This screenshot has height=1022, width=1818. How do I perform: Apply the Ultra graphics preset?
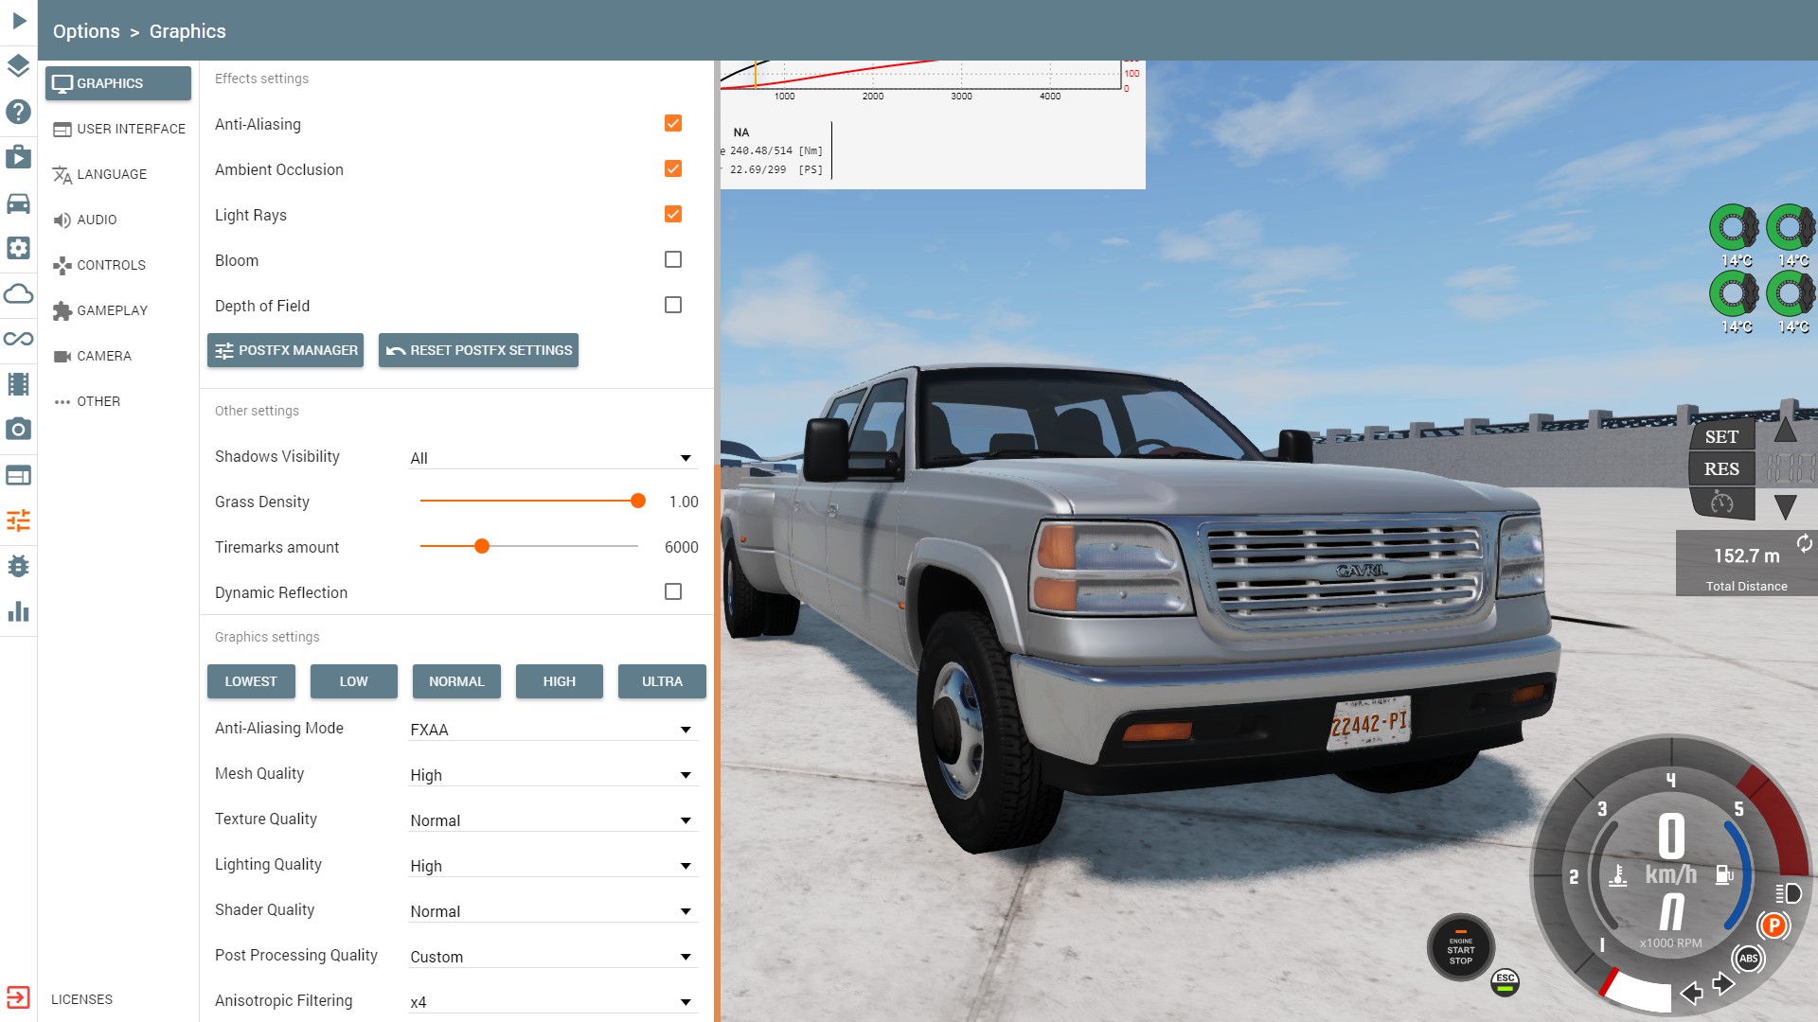tap(661, 681)
